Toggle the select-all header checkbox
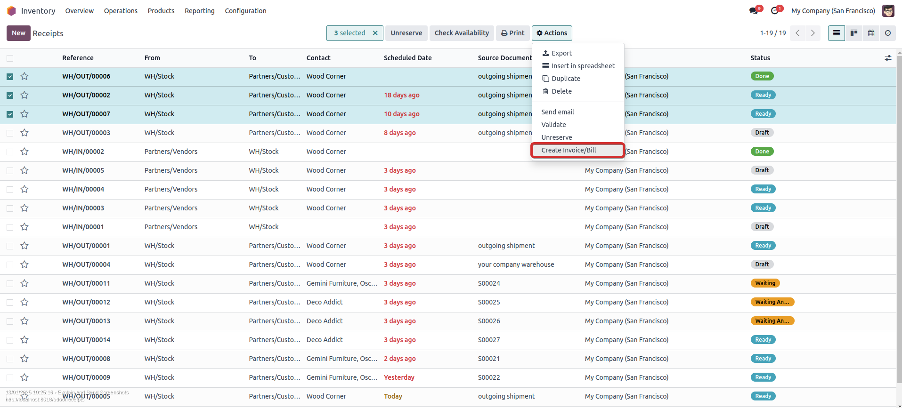The height and width of the screenshot is (408, 902). (10, 58)
